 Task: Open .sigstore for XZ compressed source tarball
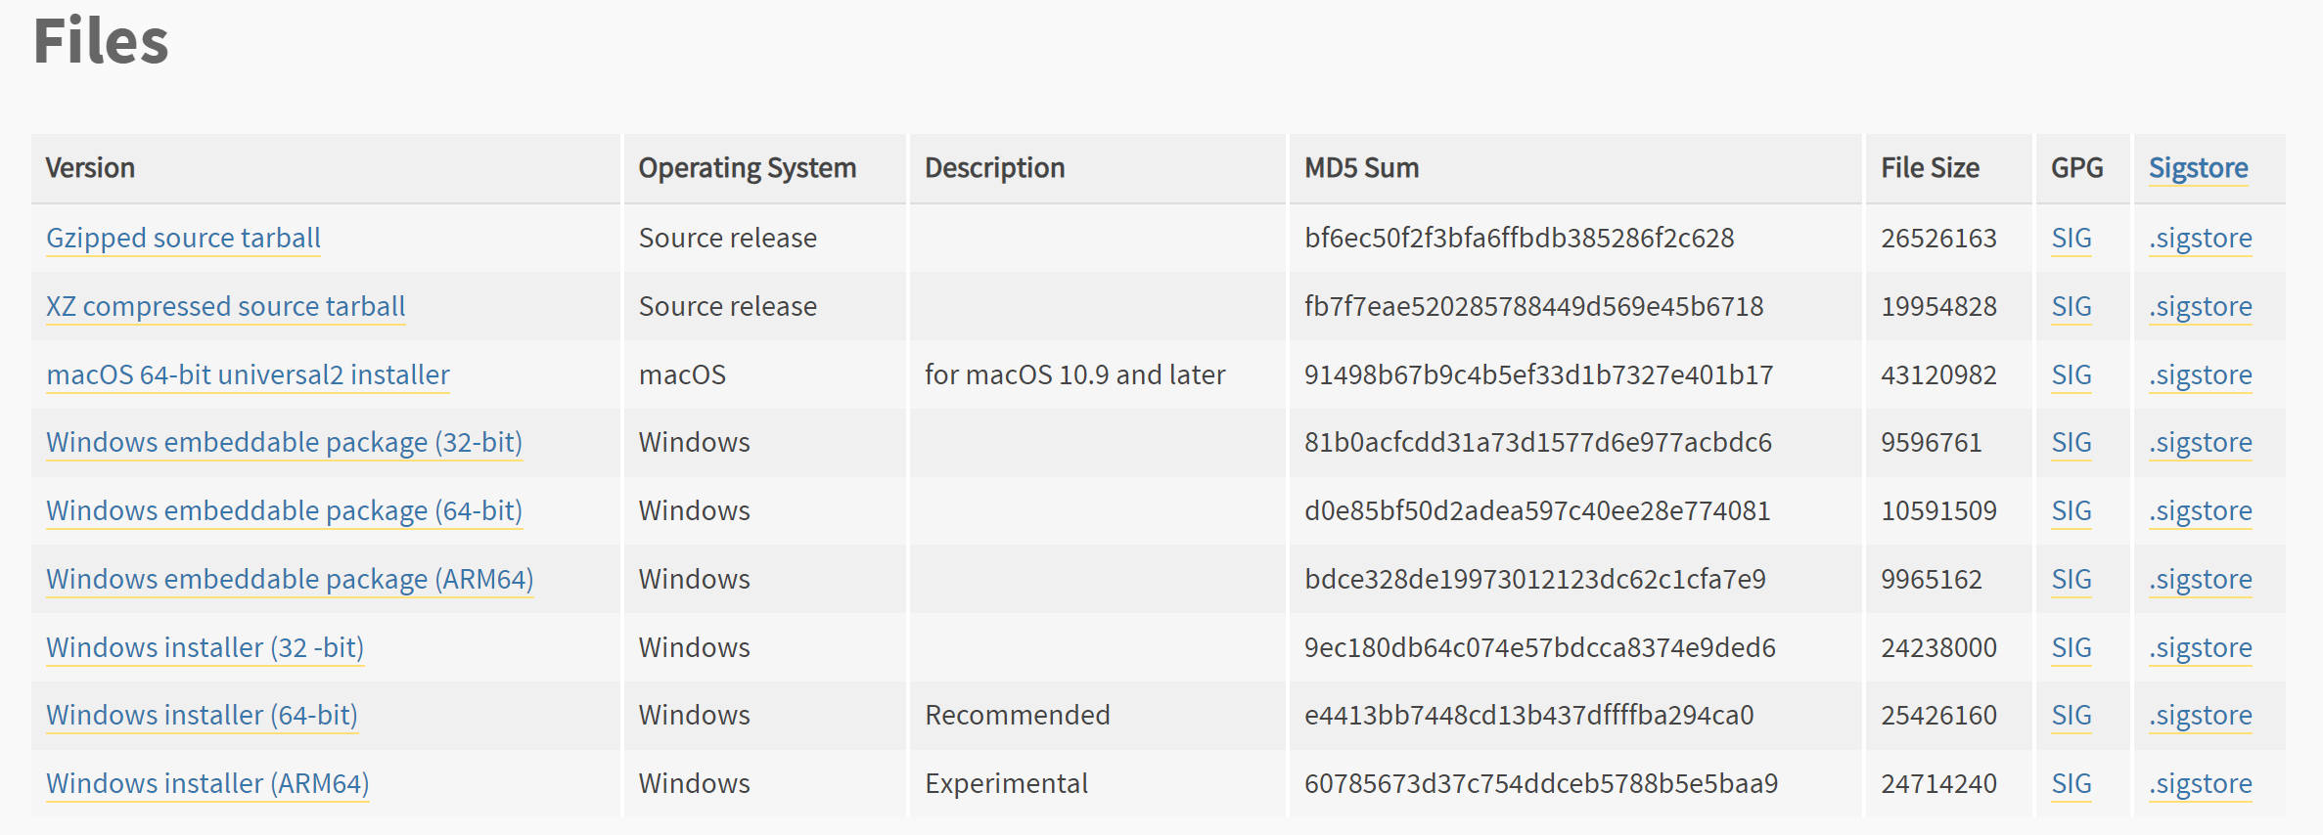2201,307
